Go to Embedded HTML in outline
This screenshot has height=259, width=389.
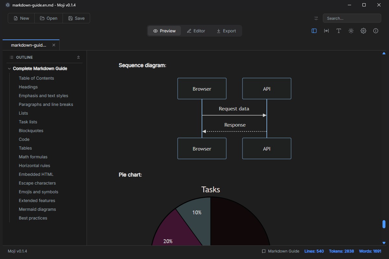36,174
